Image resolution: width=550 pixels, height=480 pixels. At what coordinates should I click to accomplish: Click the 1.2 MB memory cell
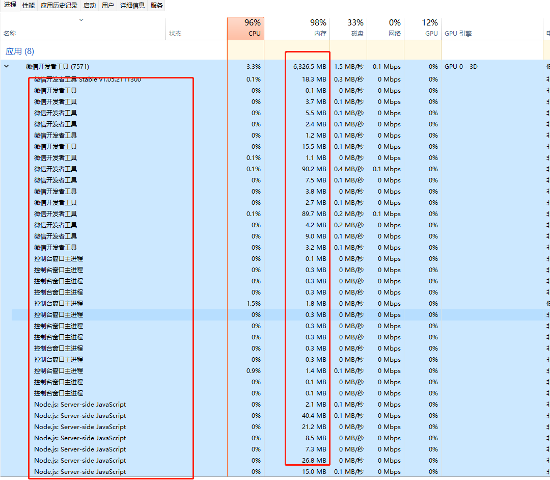[316, 136]
